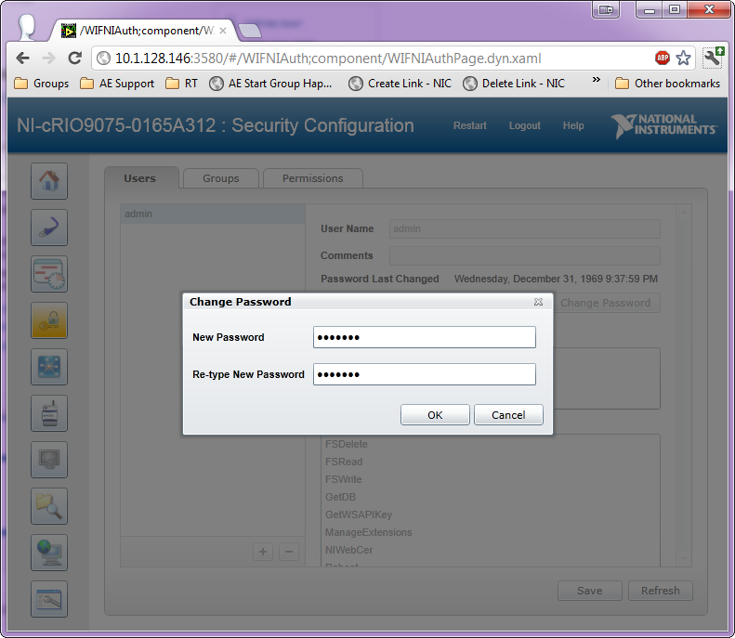The image size is (735, 638).
Task: Click the Refresh button
Action: [x=661, y=591]
